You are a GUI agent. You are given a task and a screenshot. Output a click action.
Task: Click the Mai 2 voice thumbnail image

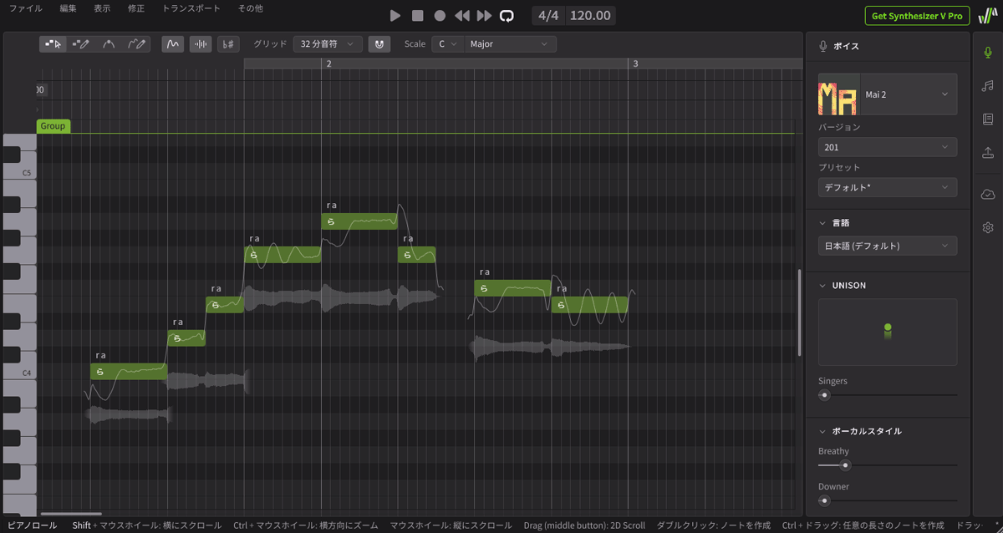(839, 94)
